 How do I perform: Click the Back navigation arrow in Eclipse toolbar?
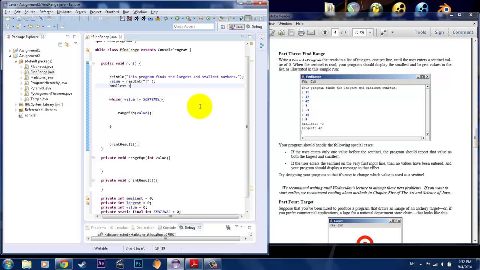click(37, 26)
